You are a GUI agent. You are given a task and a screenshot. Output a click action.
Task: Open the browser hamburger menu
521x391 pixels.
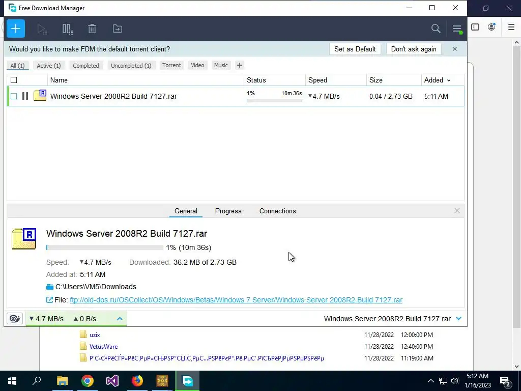(511, 27)
